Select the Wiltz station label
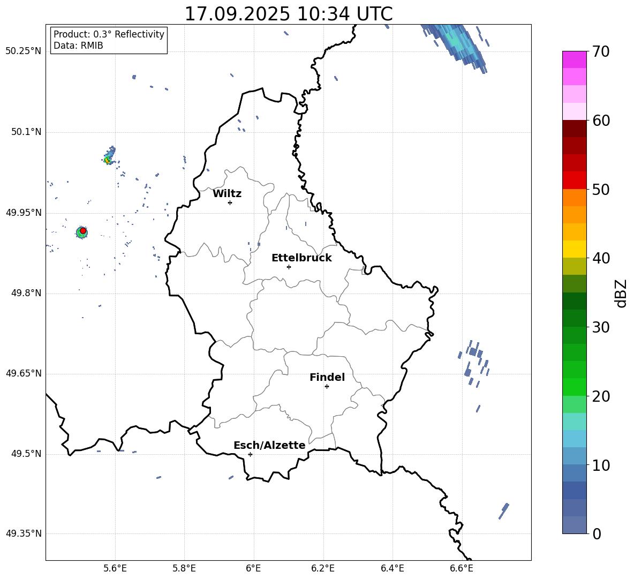This screenshot has height=579, width=634. (227, 194)
